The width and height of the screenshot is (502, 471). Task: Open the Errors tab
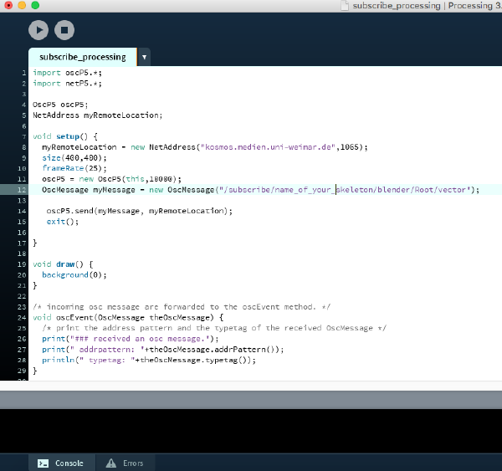point(125,463)
